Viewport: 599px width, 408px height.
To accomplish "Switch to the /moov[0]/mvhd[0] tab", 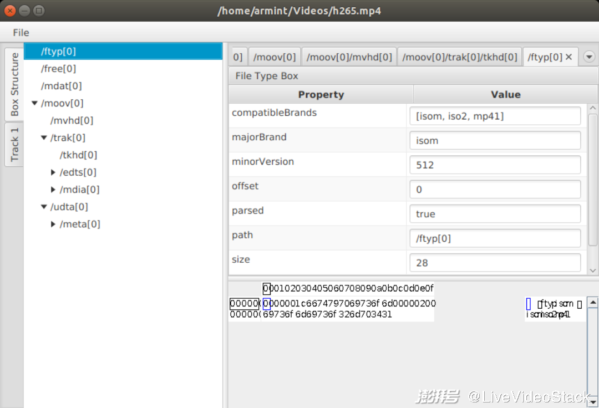I will (349, 57).
